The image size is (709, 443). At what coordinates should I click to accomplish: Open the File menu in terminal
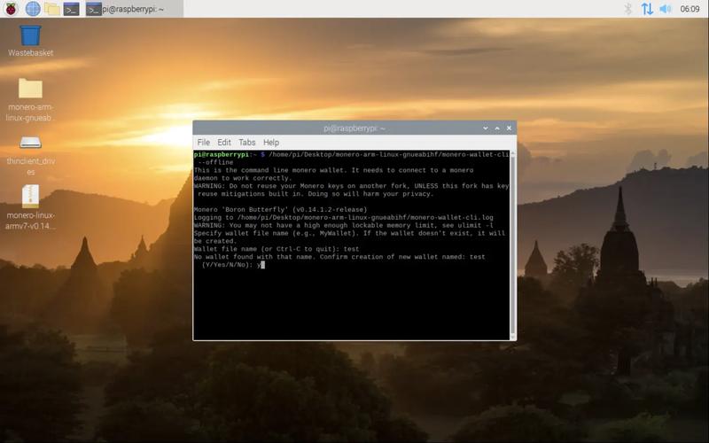pos(204,142)
